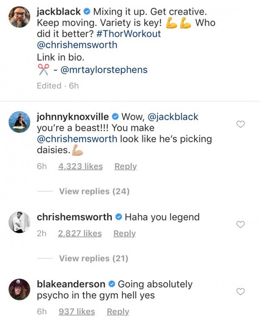Expand View replies (21)
This screenshot has height=323, width=260.
[x=93, y=258]
